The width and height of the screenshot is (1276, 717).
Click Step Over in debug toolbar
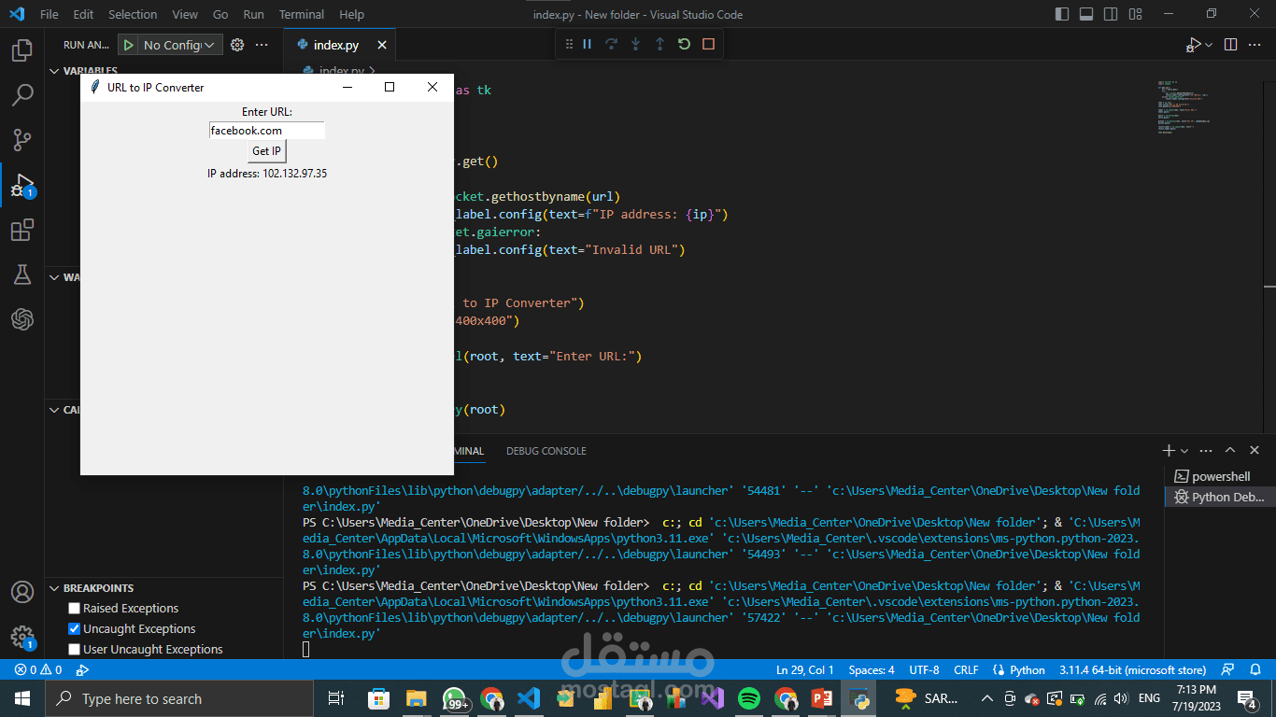click(612, 44)
